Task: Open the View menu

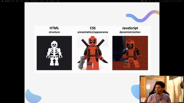Action: click(x=22, y=1)
